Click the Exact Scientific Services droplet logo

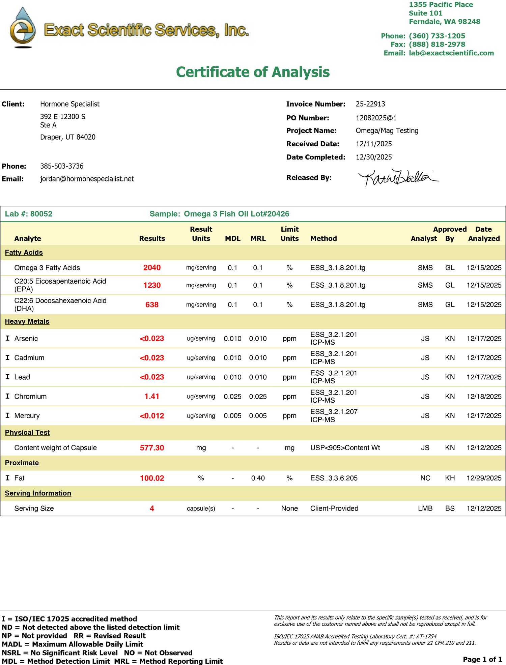(x=23, y=28)
